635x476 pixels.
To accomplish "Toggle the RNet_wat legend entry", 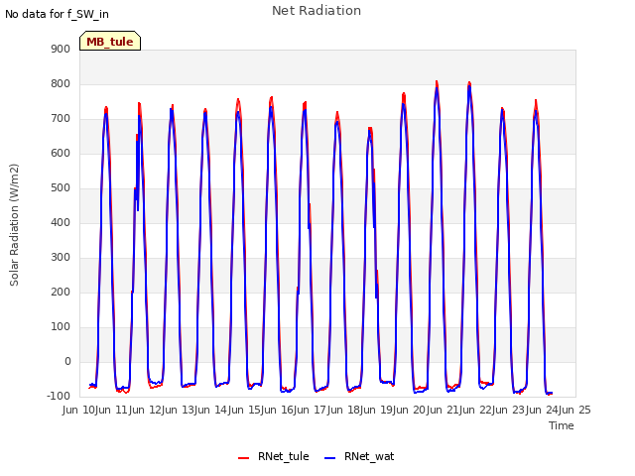I will [x=359, y=456].
